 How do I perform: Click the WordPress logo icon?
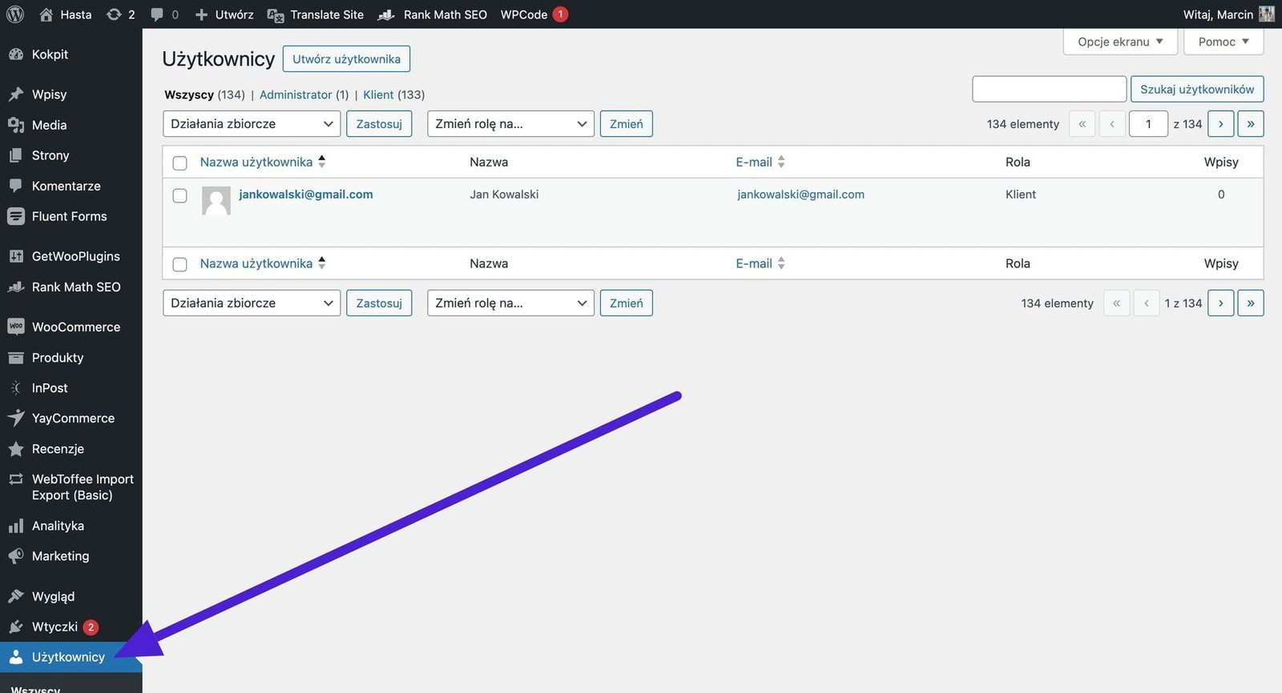tap(15, 14)
